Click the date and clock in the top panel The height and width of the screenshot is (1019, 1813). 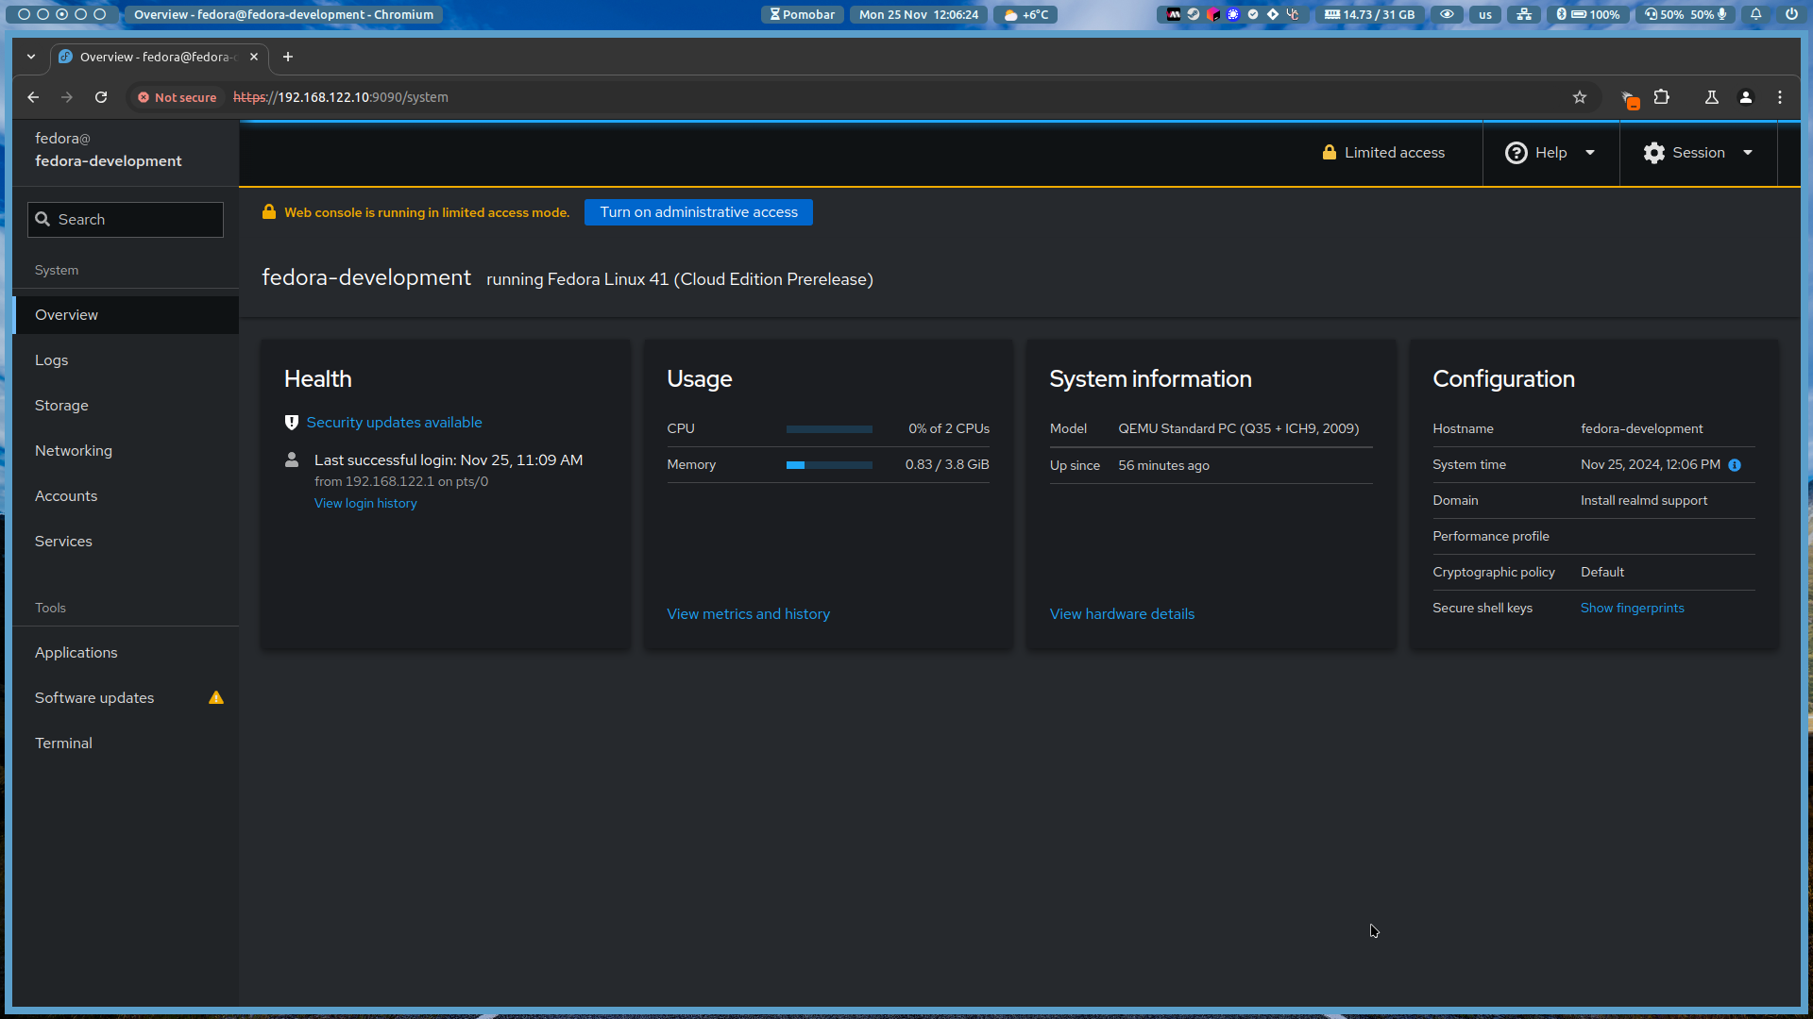[x=919, y=14]
